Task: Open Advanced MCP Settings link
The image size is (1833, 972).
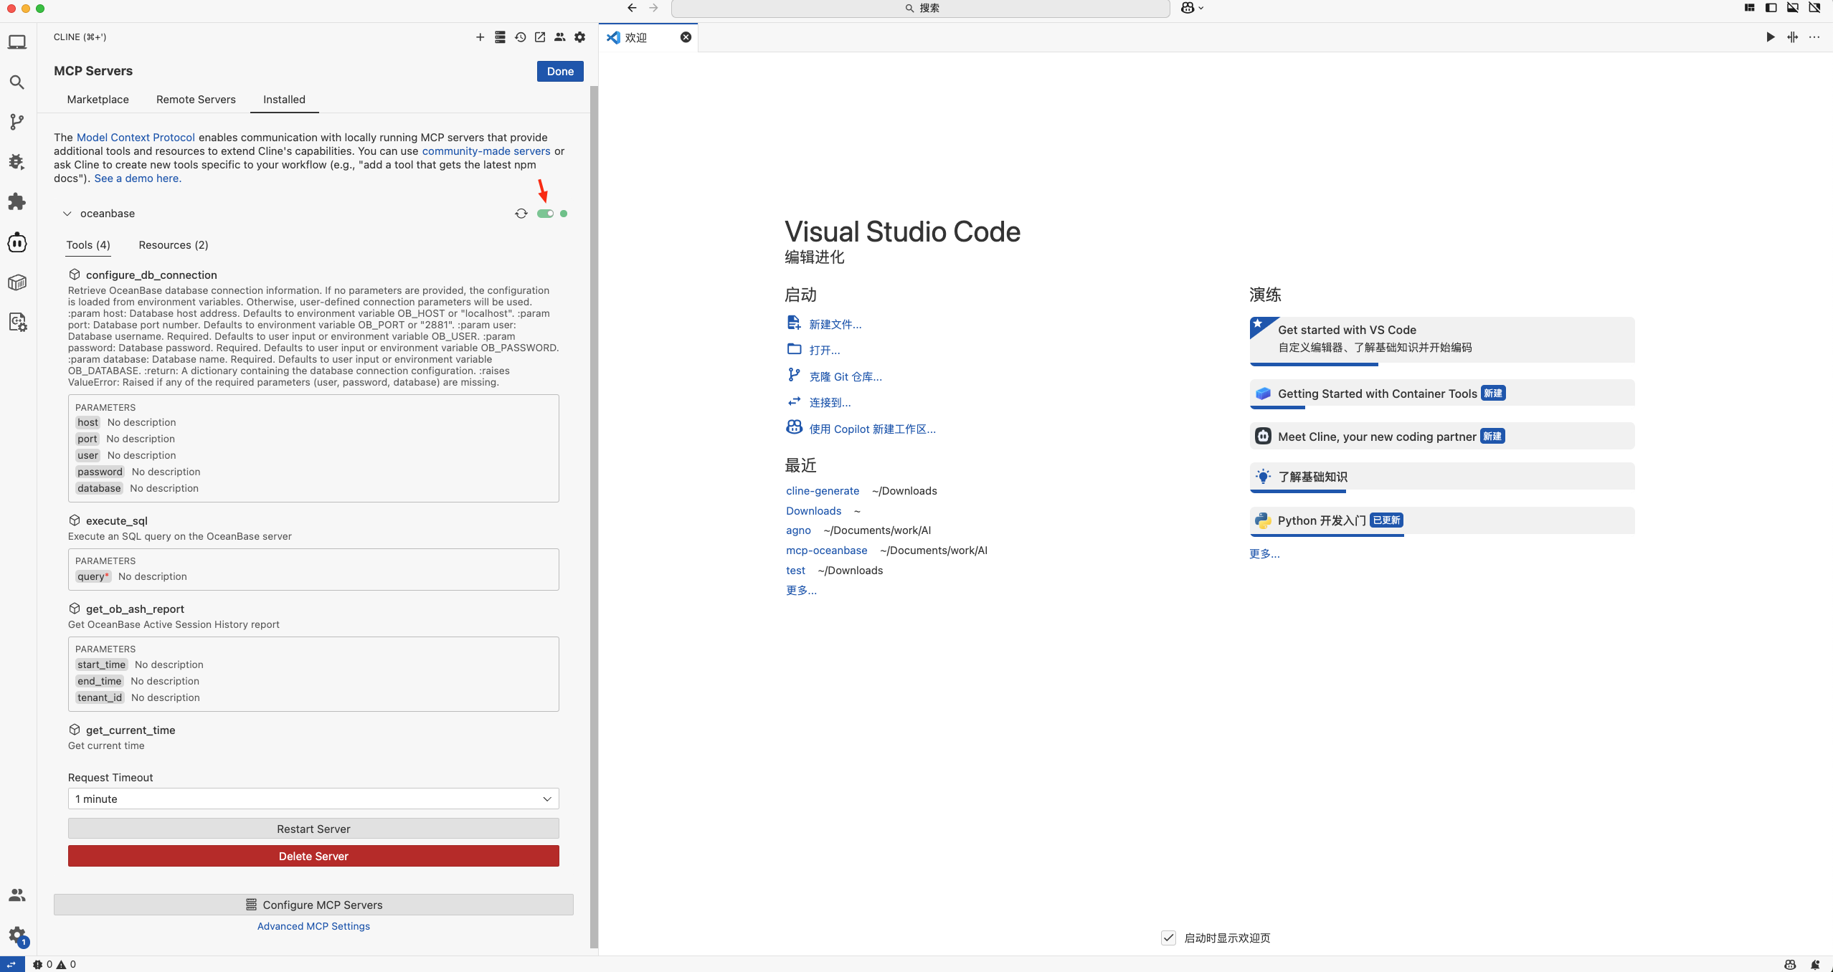Action: [x=313, y=926]
